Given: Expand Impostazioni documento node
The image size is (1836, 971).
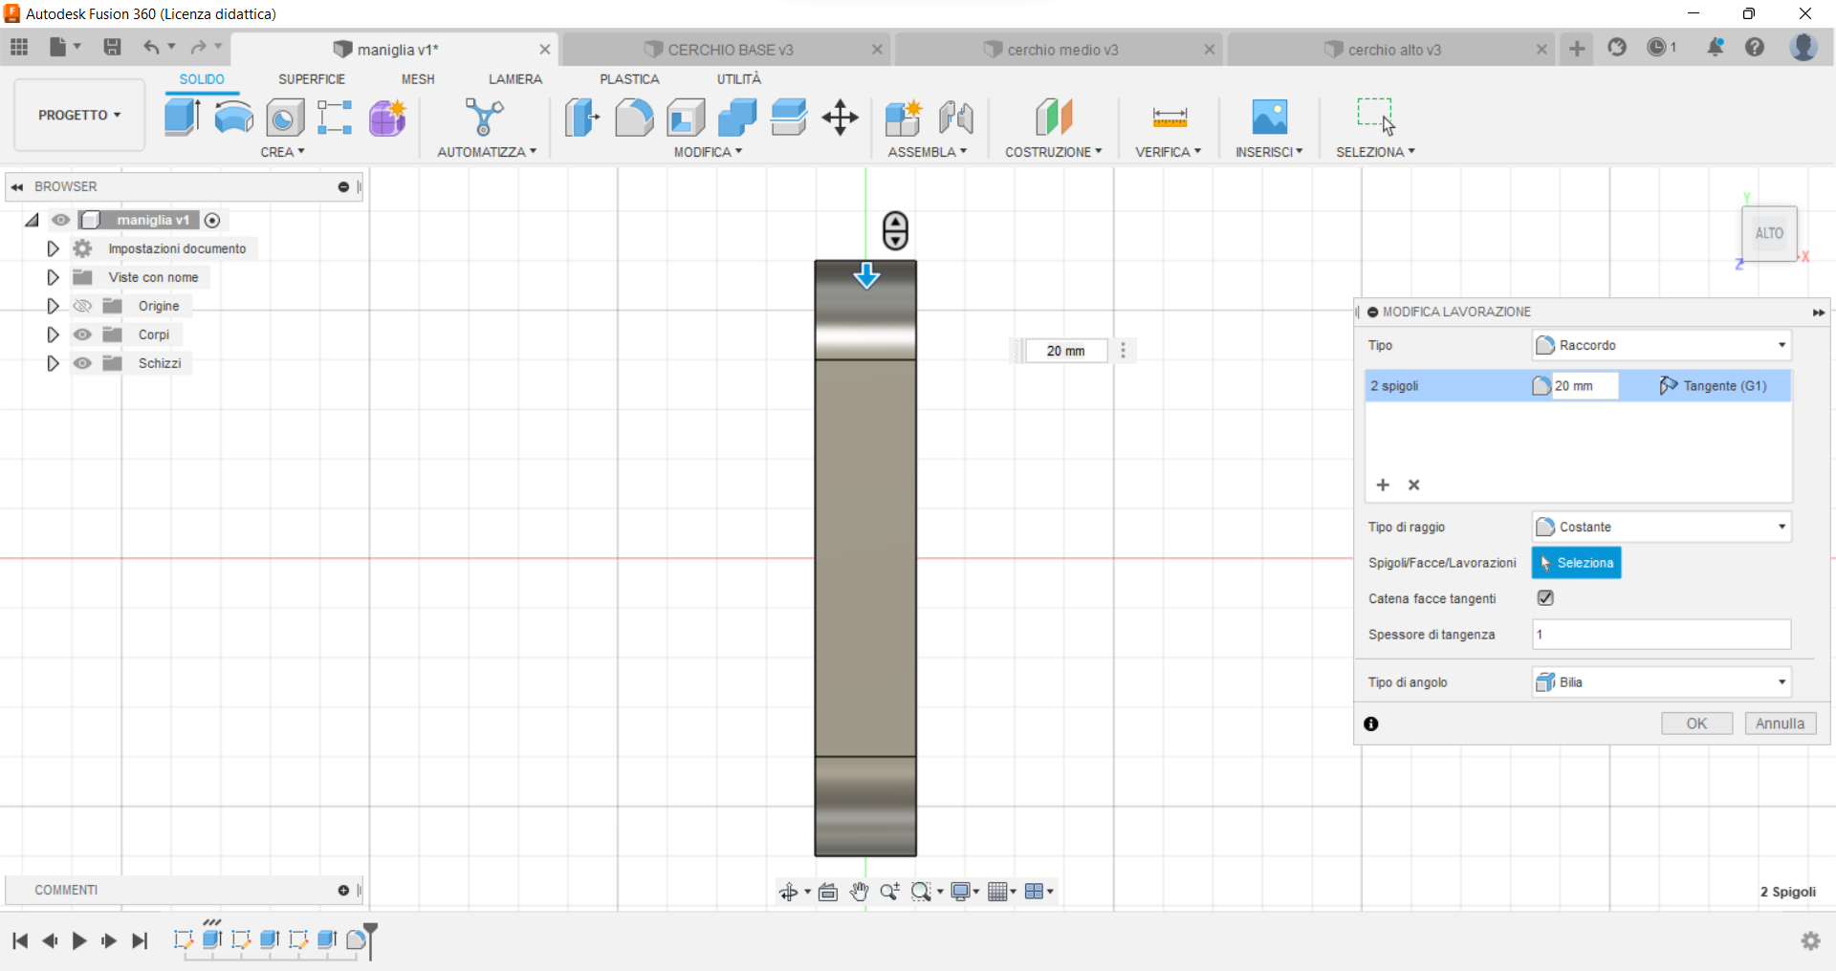Looking at the screenshot, I should (x=53, y=248).
